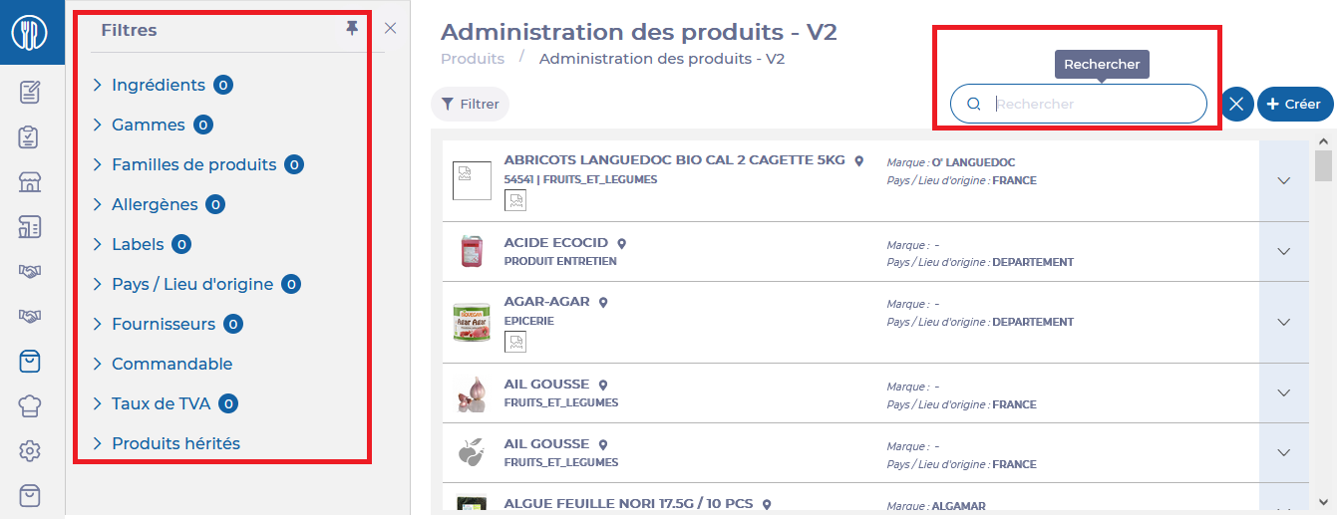The width and height of the screenshot is (1341, 519).
Task: Click the Filtrer button
Action: coord(470,104)
